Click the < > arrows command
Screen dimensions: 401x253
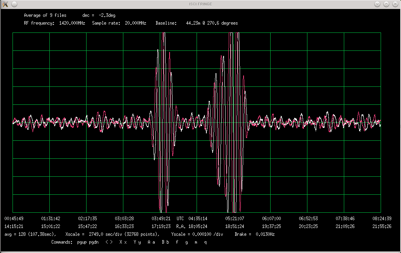(109, 242)
